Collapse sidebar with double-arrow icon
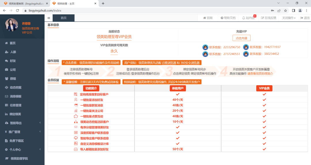The image size is (311, 165). (x=49, y=18)
